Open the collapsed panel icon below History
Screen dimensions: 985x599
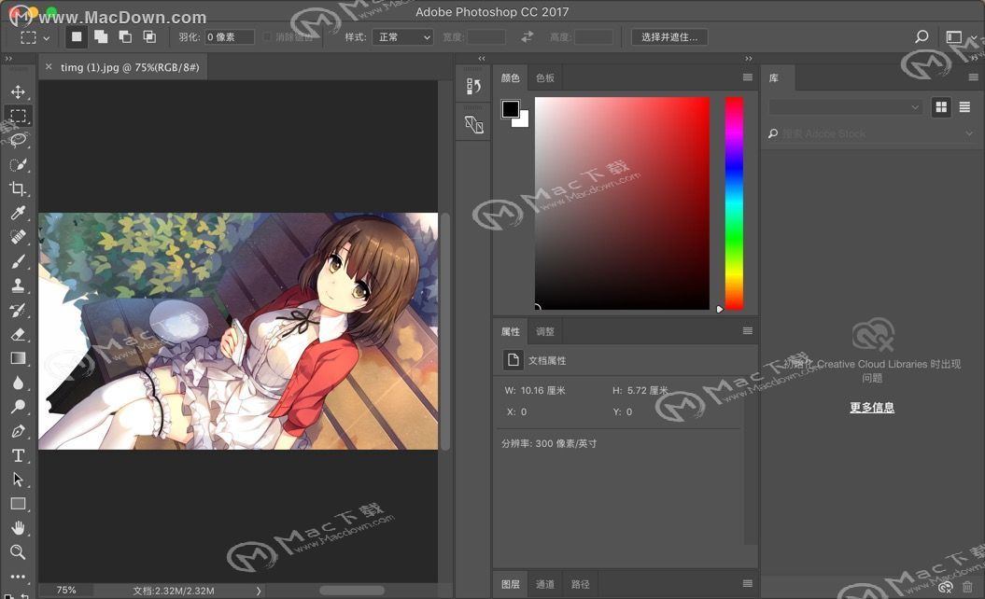coord(473,124)
